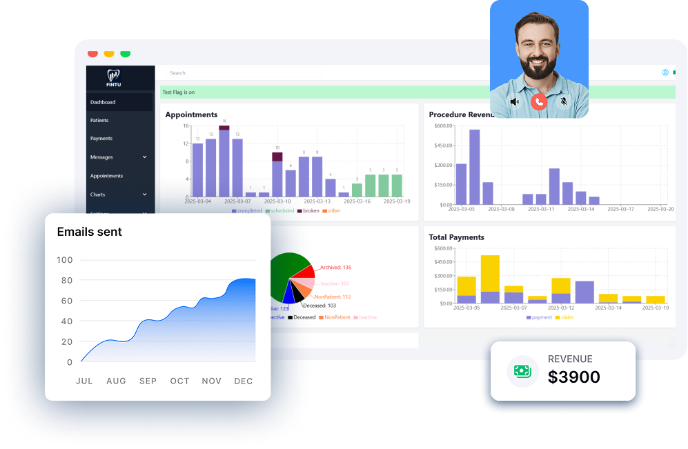Click the Archived: 135 pie label

(x=335, y=268)
